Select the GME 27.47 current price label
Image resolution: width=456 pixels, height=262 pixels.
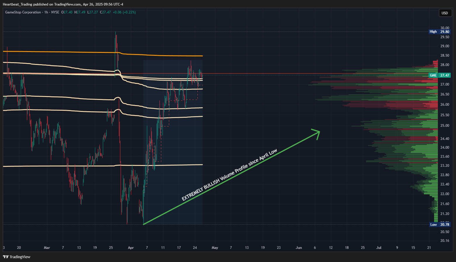440,75
